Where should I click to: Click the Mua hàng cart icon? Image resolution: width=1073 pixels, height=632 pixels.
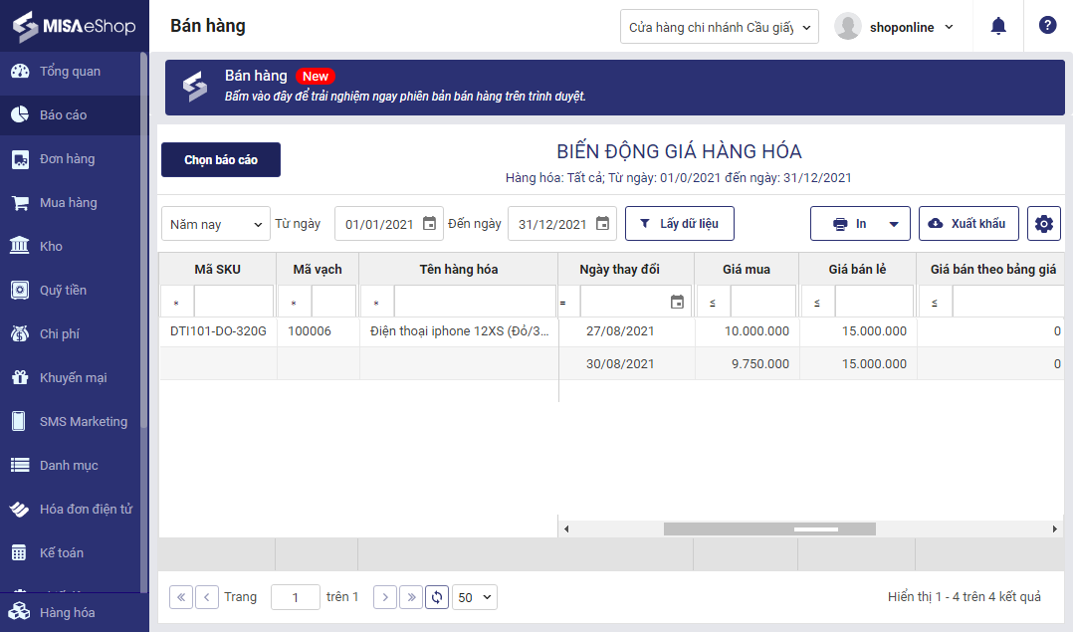click(20, 203)
